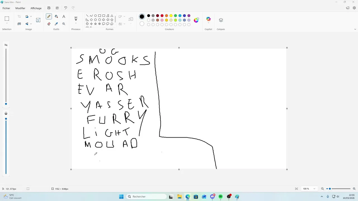Select the Text tool
Image resolution: width=358 pixels, height=201 pixels.
point(64,16)
